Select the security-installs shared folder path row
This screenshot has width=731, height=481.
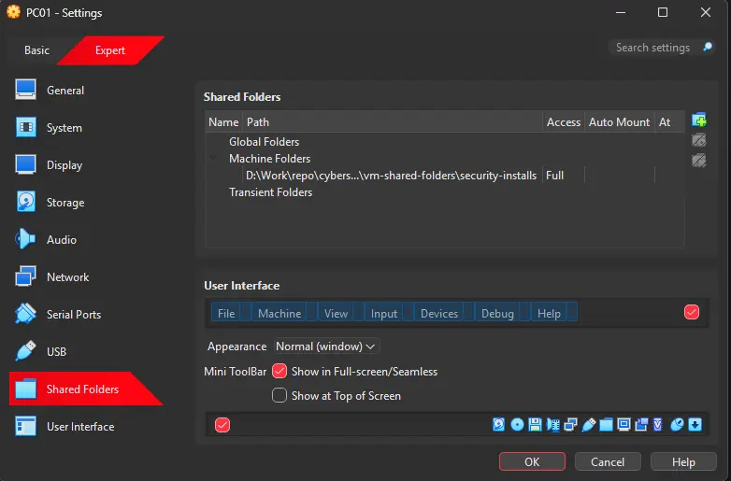(445, 175)
